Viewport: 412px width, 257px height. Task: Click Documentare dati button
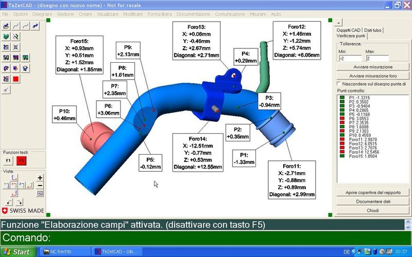tap(373, 201)
